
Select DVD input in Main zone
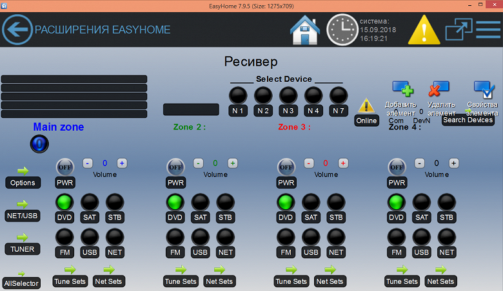tap(64, 202)
